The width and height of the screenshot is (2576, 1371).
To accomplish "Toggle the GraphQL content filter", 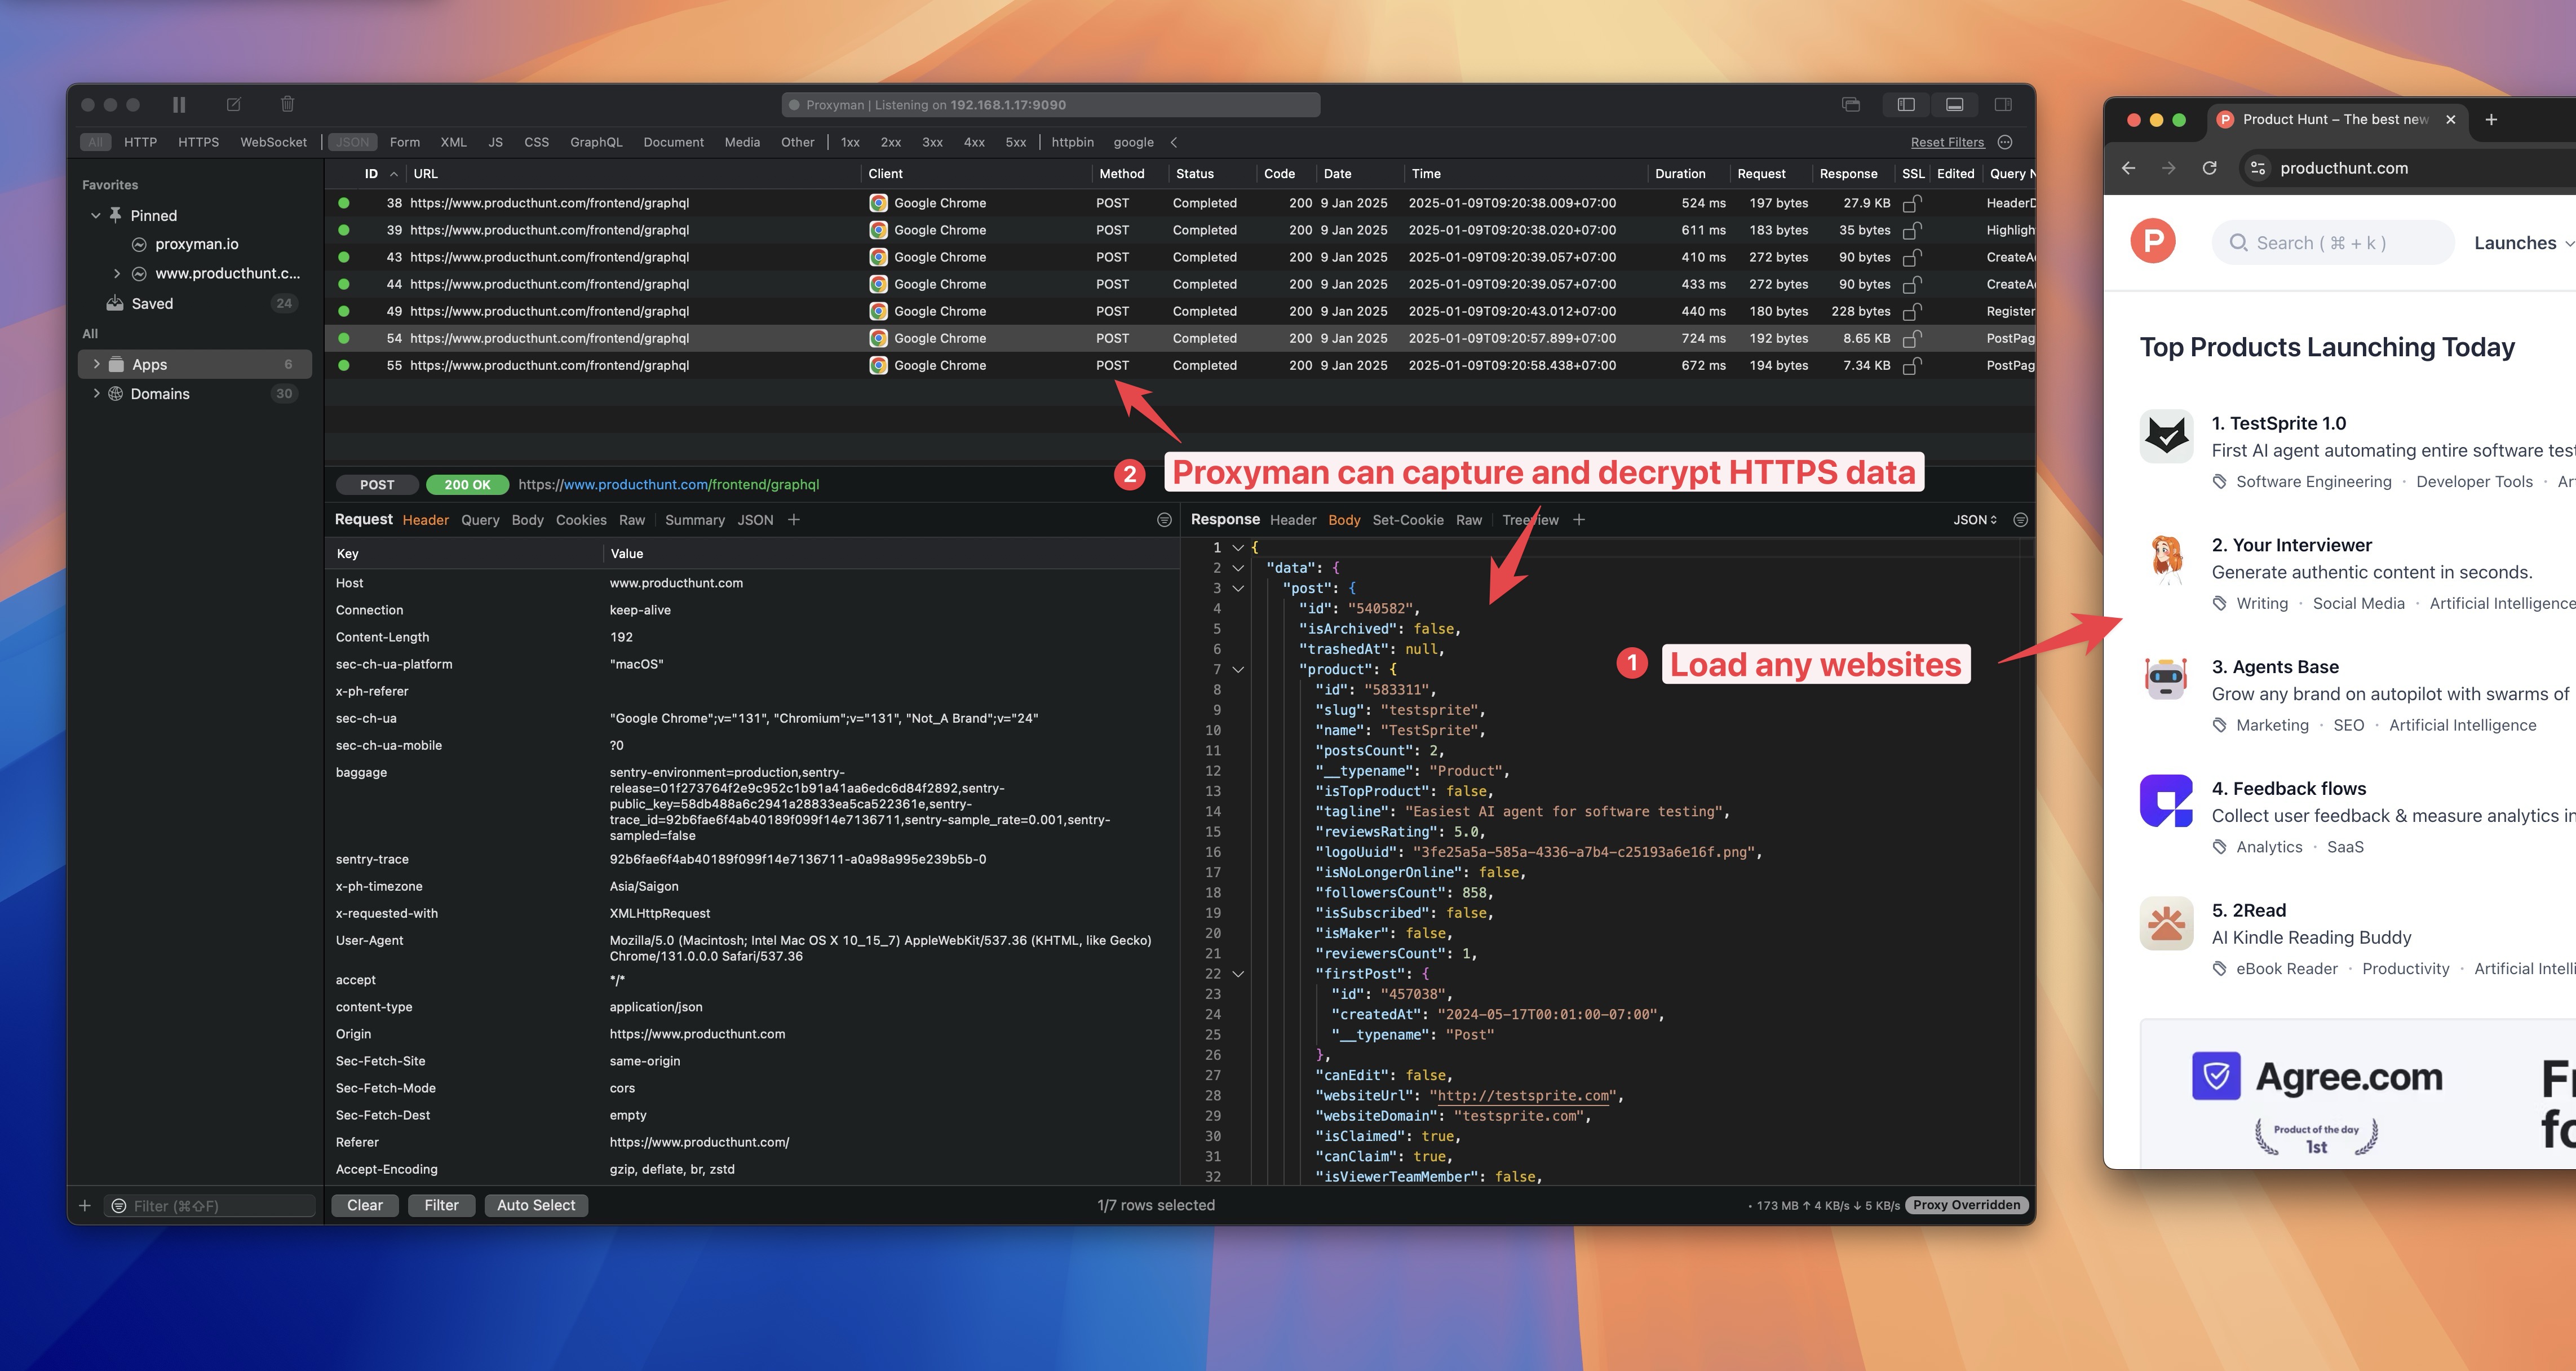I will point(596,142).
